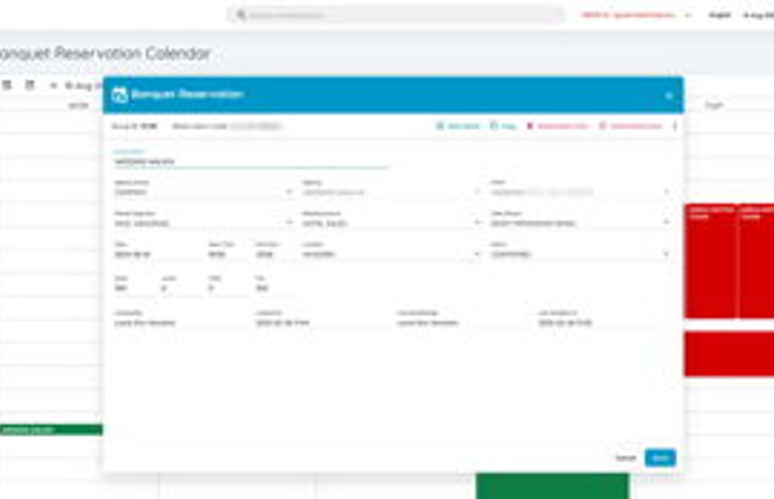Click the End Time field

(274, 254)
